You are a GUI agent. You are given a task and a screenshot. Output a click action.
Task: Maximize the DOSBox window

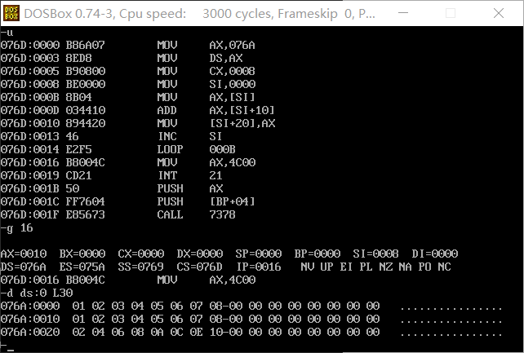click(451, 13)
